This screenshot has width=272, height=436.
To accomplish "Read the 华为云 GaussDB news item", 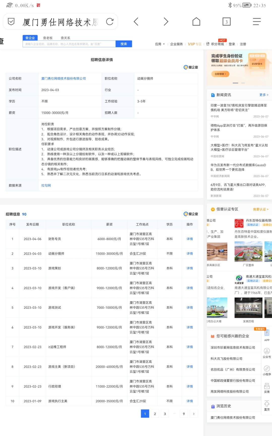I will click(238, 167).
